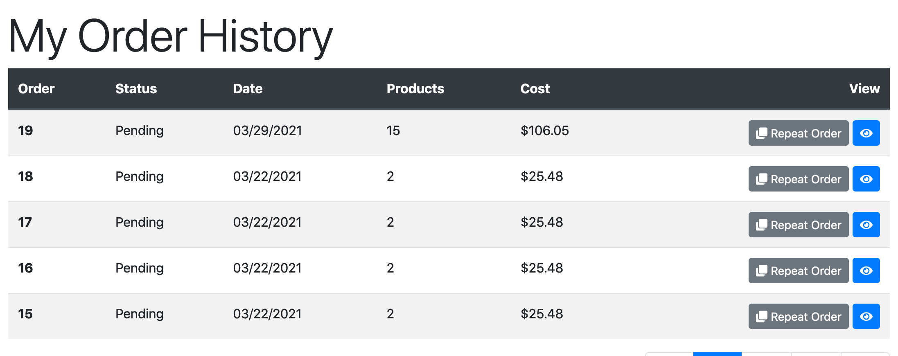Select Repeat Order on order 16 row
898x356 pixels.
point(799,270)
